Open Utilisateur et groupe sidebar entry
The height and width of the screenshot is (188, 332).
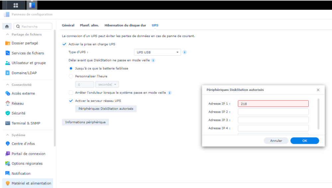click(x=28, y=63)
